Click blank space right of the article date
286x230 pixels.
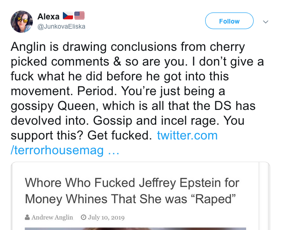tap(194, 217)
